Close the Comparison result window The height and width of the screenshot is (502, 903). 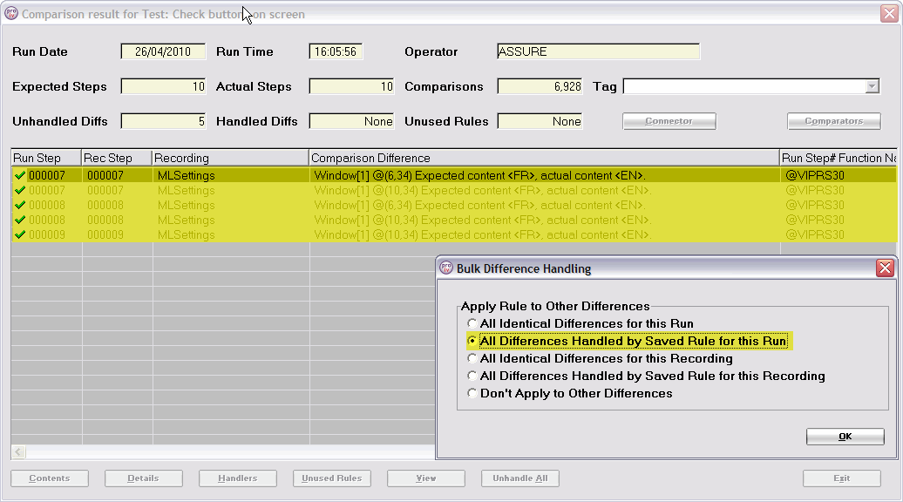pyautogui.click(x=889, y=13)
